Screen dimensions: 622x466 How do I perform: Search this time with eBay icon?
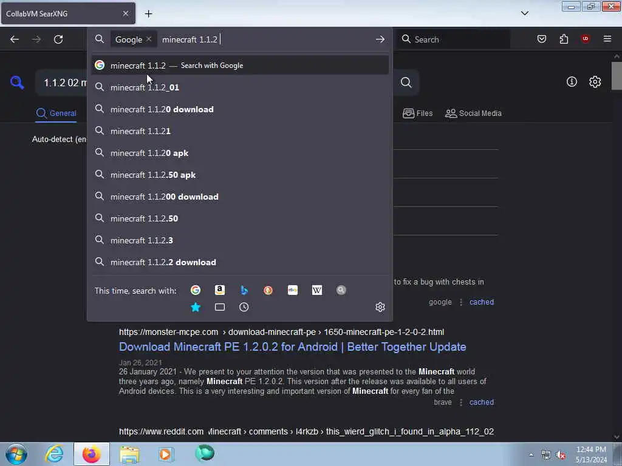pos(293,290)
